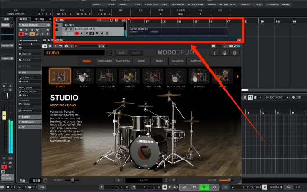The width and height of the screenshot is (307, 192).
Task: Click the DELETE preset button
Action: coord(136,53)
